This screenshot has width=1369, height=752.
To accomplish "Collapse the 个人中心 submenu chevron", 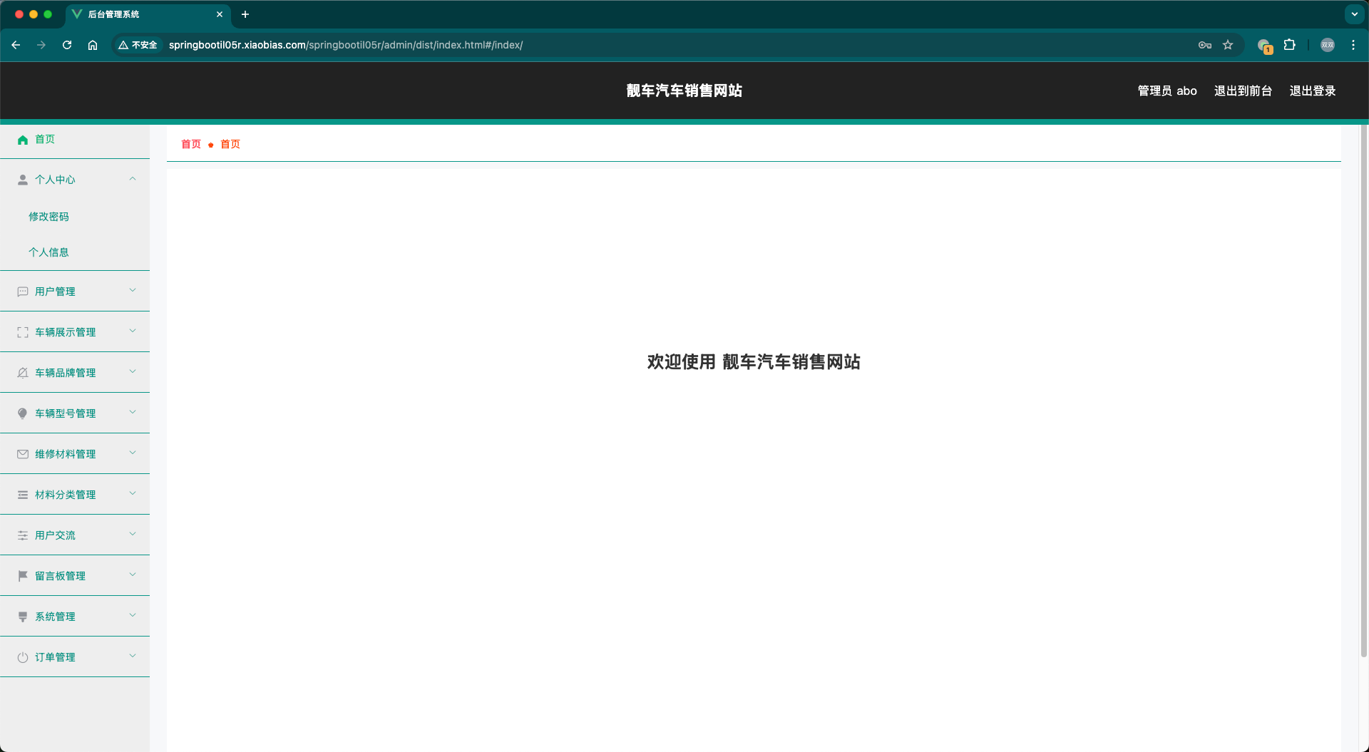I will 133,179.
